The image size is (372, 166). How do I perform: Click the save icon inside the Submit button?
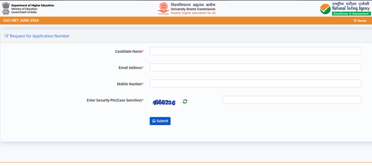(154, 121)
